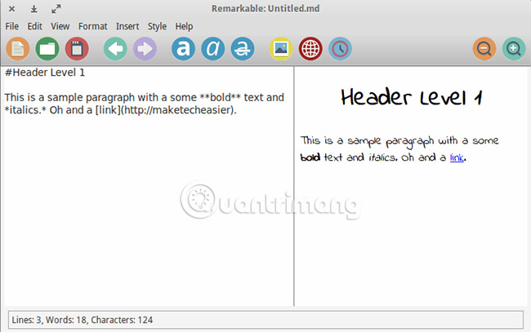Click '*italics.*' in the editor text

(x=25, y=110)
